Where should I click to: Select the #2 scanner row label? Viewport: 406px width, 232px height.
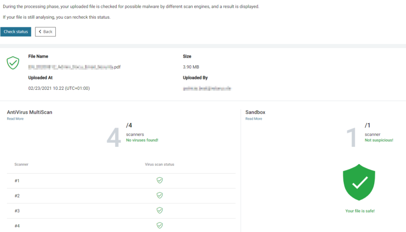coord(17,196)
